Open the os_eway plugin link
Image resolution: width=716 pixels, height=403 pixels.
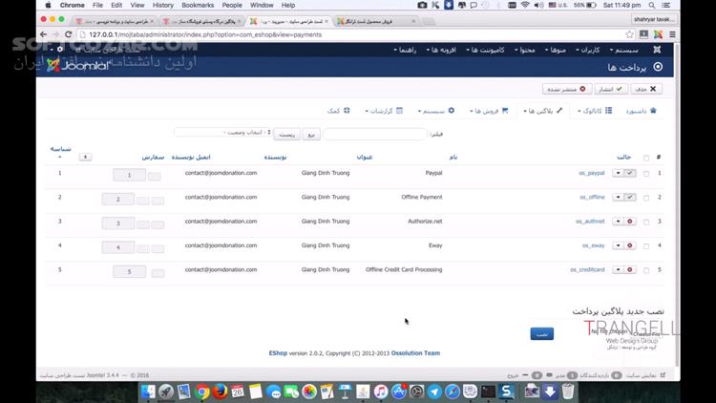click(593, 245)
